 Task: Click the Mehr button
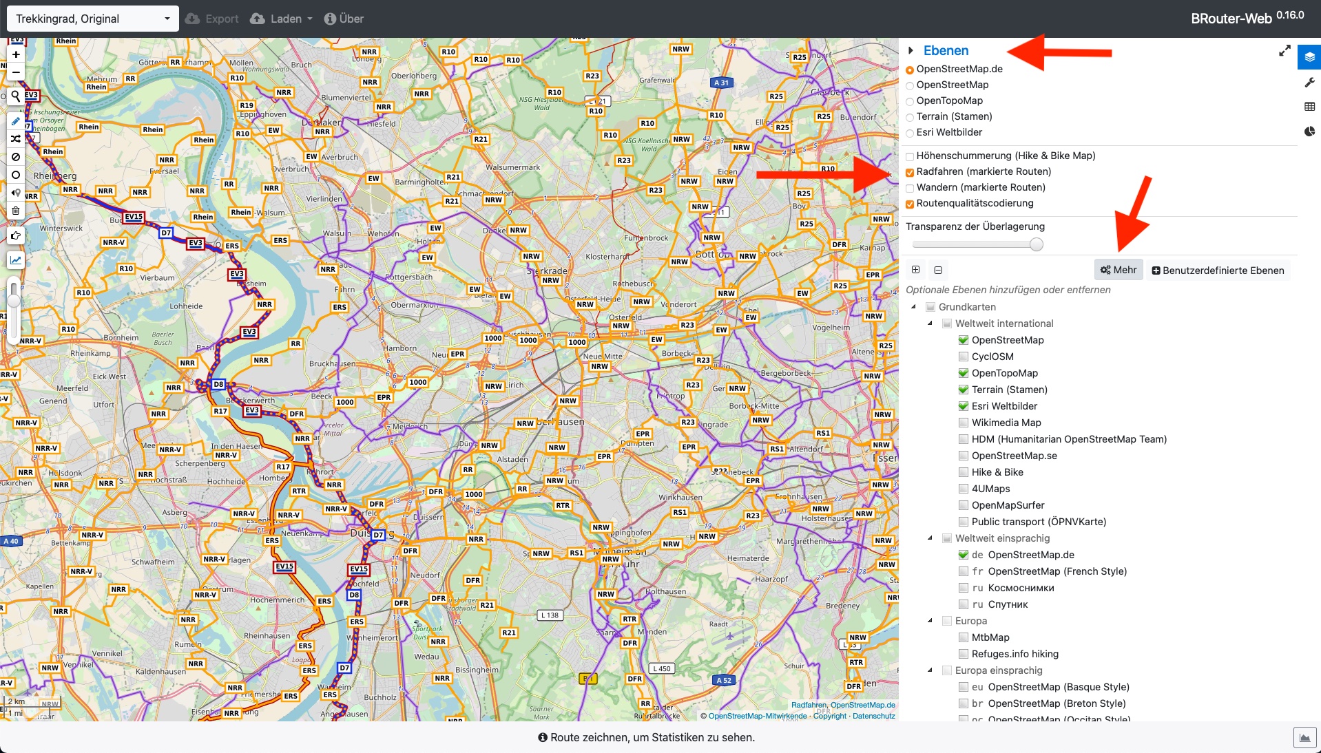(1119, 270)
